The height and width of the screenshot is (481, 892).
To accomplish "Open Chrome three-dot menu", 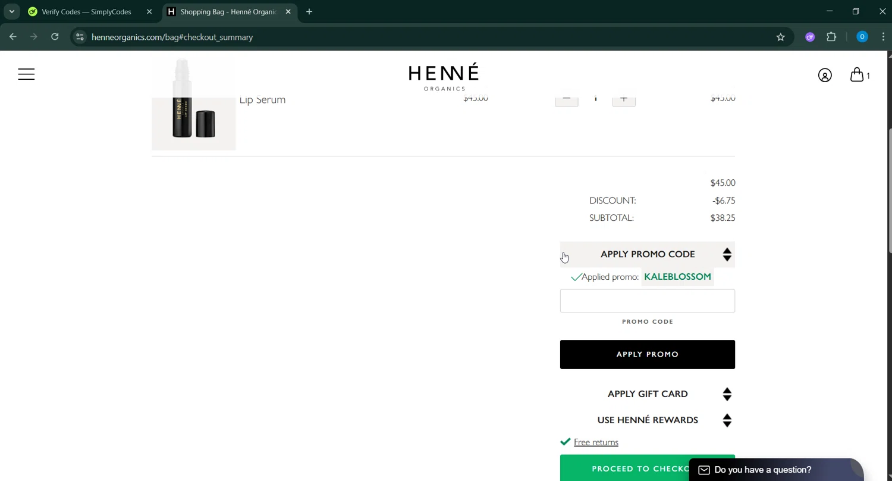I will tap(883, 37).
